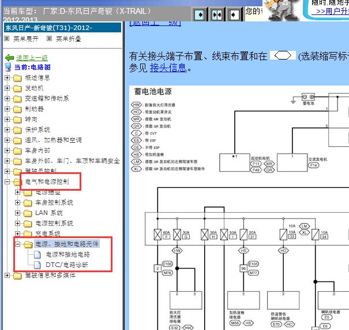Image resolution: width=349 pixels, height=330 pixels.
Task: Open the 返回上一级 link in sidebar
Action: [x=32, y=58]
